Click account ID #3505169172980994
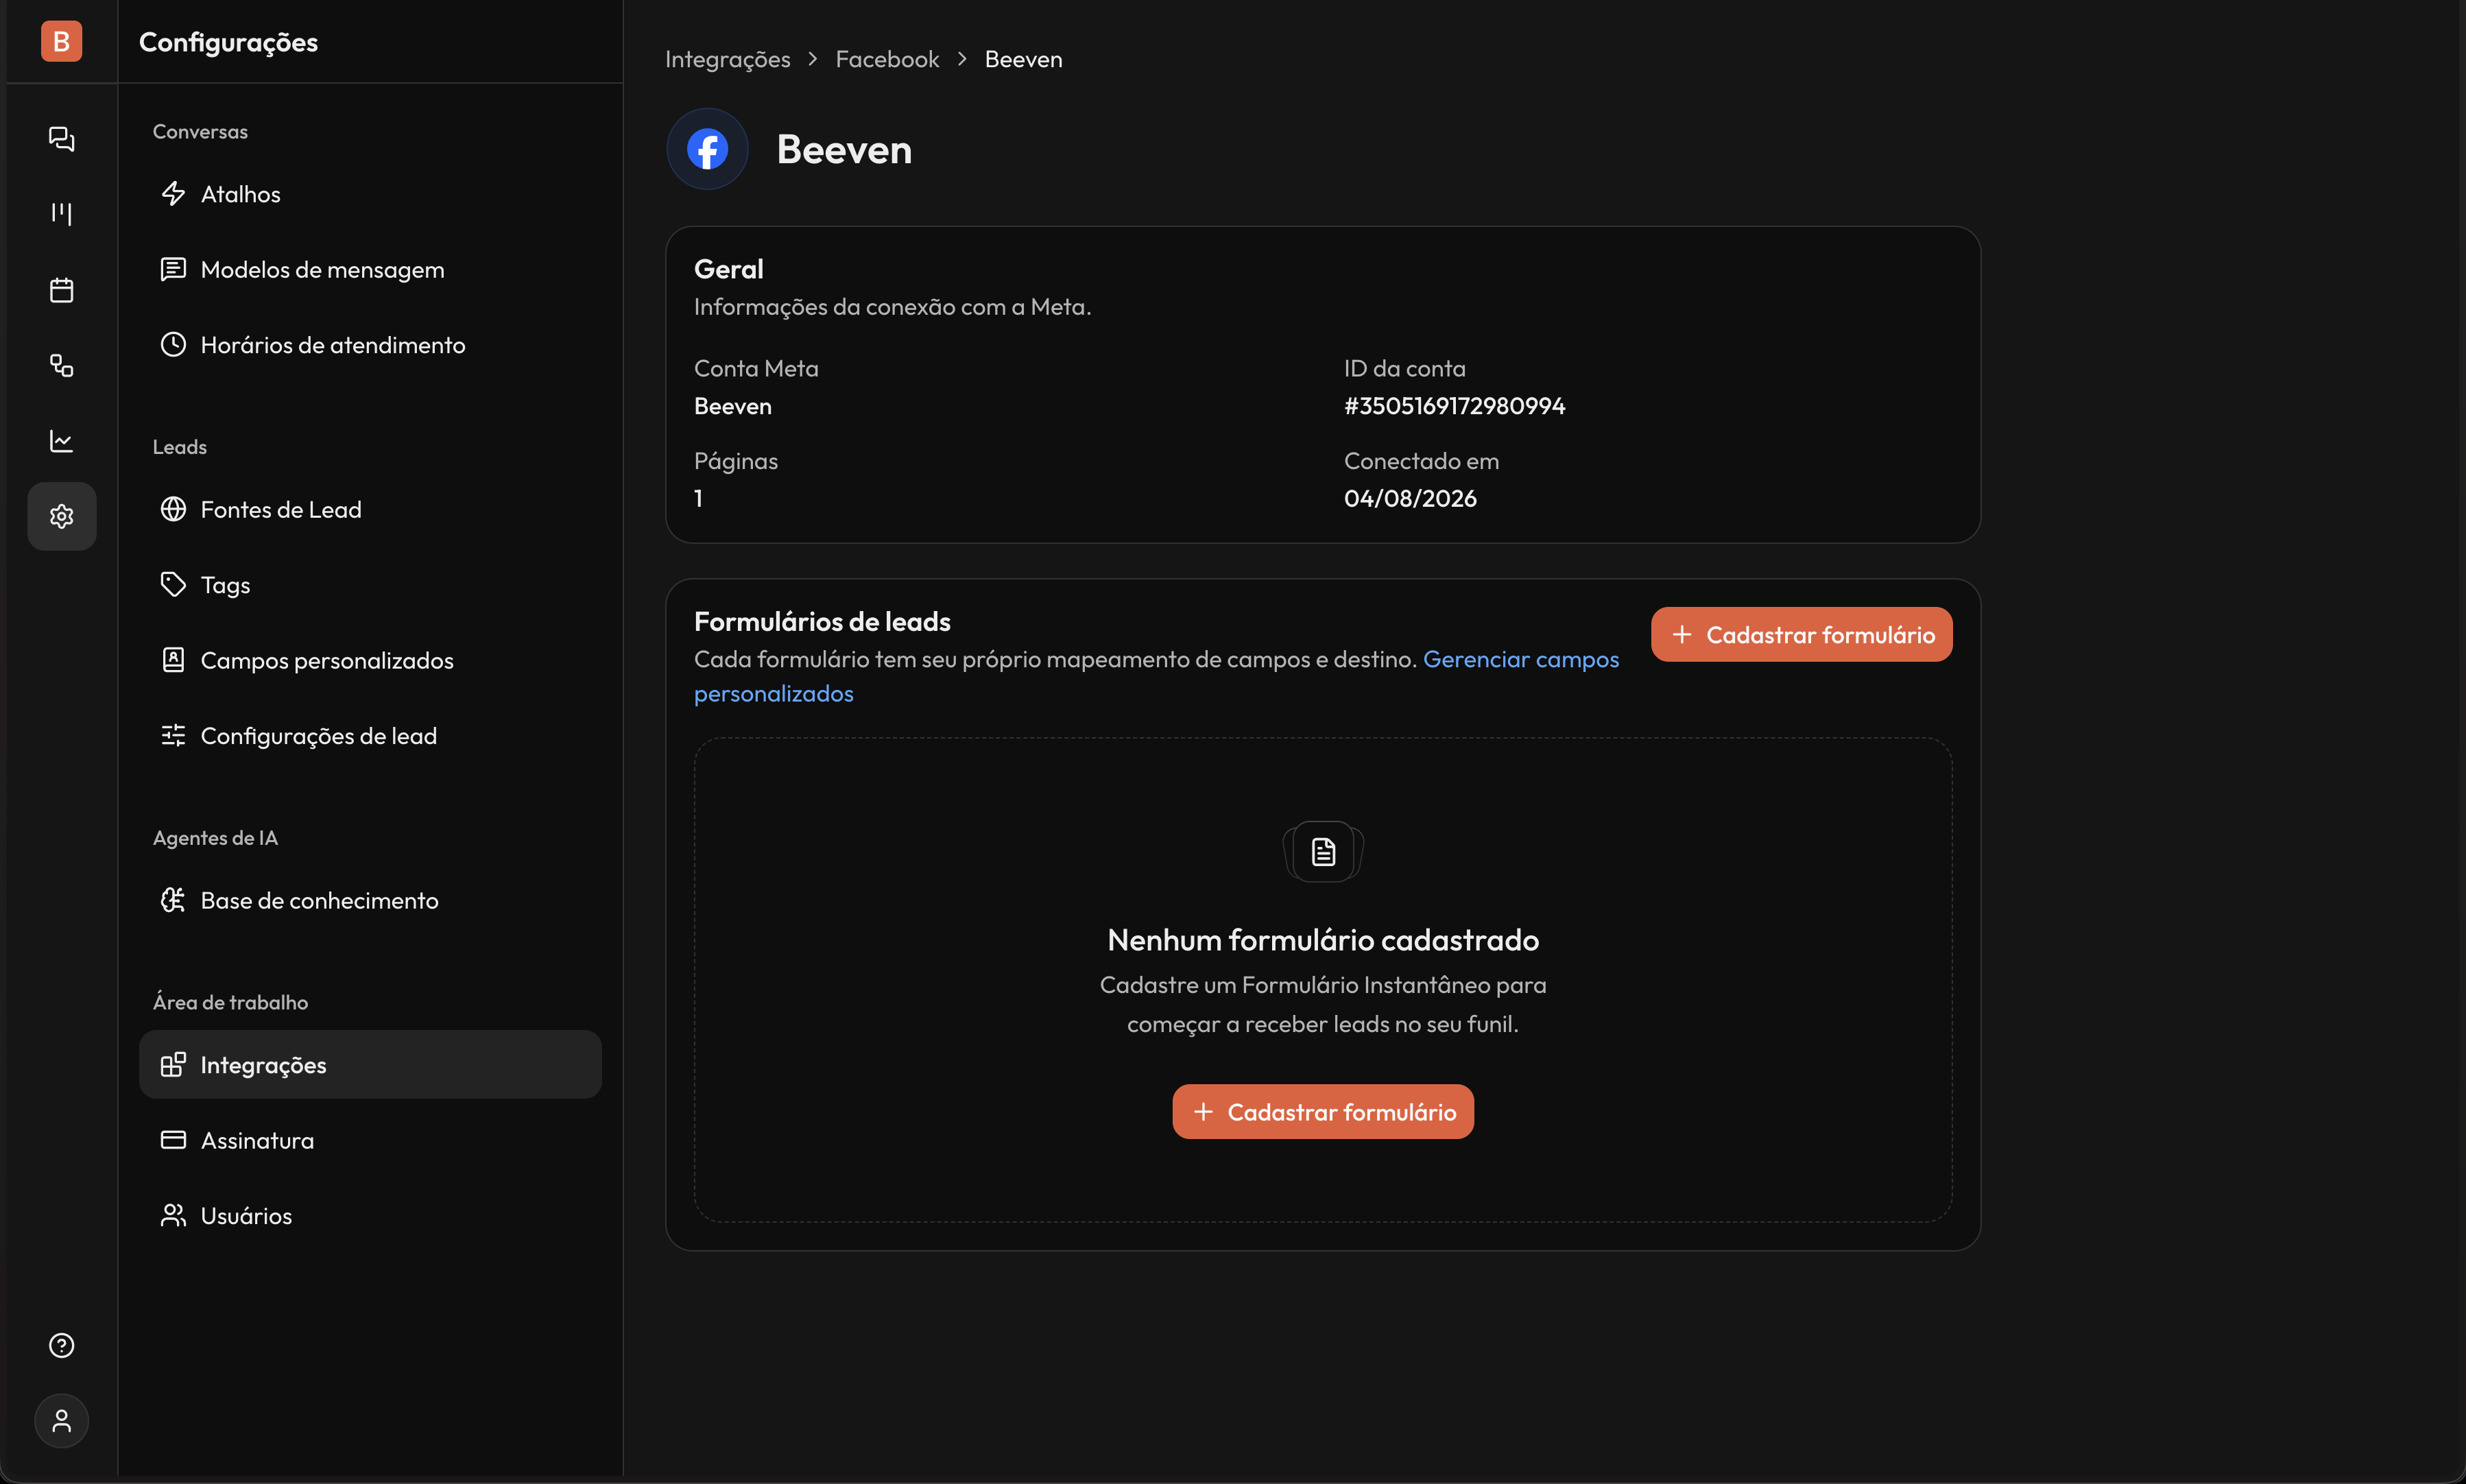The height and width of the screenshot is (1484, 2466). coord(1454,406)
